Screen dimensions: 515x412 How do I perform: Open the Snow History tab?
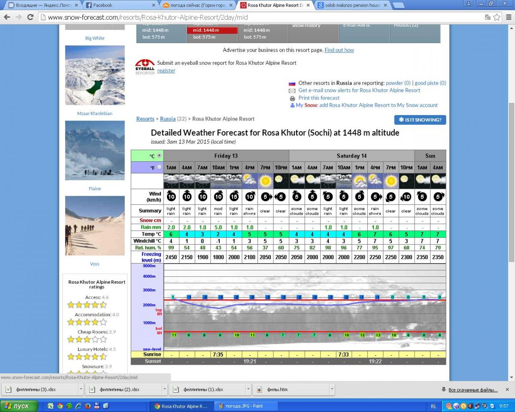pyautogui.click(x=314, y=33)
